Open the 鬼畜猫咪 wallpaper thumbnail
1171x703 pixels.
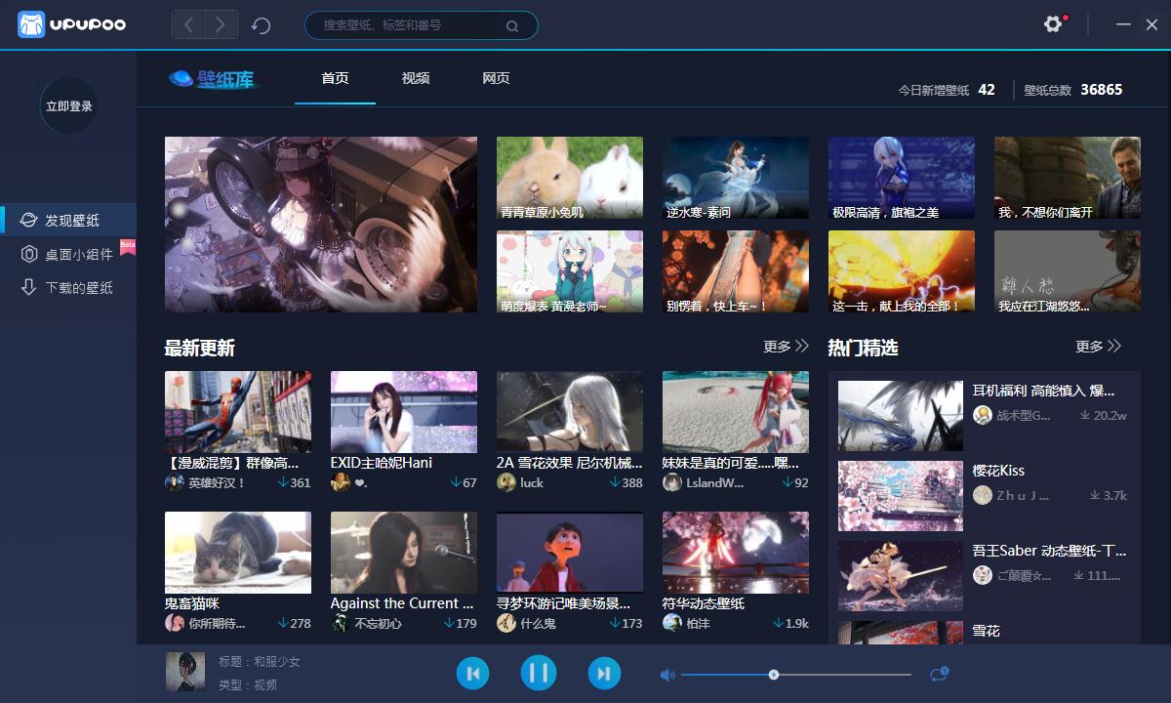(237, 552)
